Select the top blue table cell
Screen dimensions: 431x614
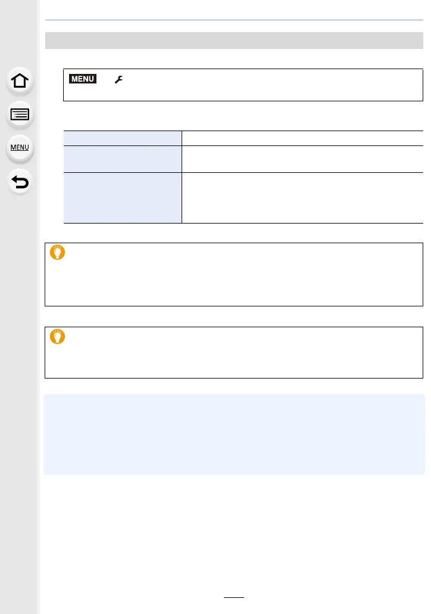(x=123, y=138)
